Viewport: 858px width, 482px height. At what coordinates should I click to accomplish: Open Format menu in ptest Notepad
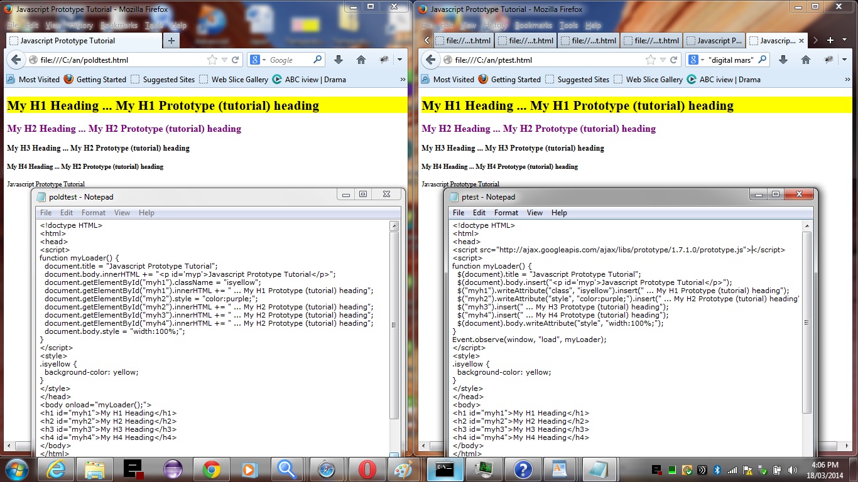click(x=506, y=213)
